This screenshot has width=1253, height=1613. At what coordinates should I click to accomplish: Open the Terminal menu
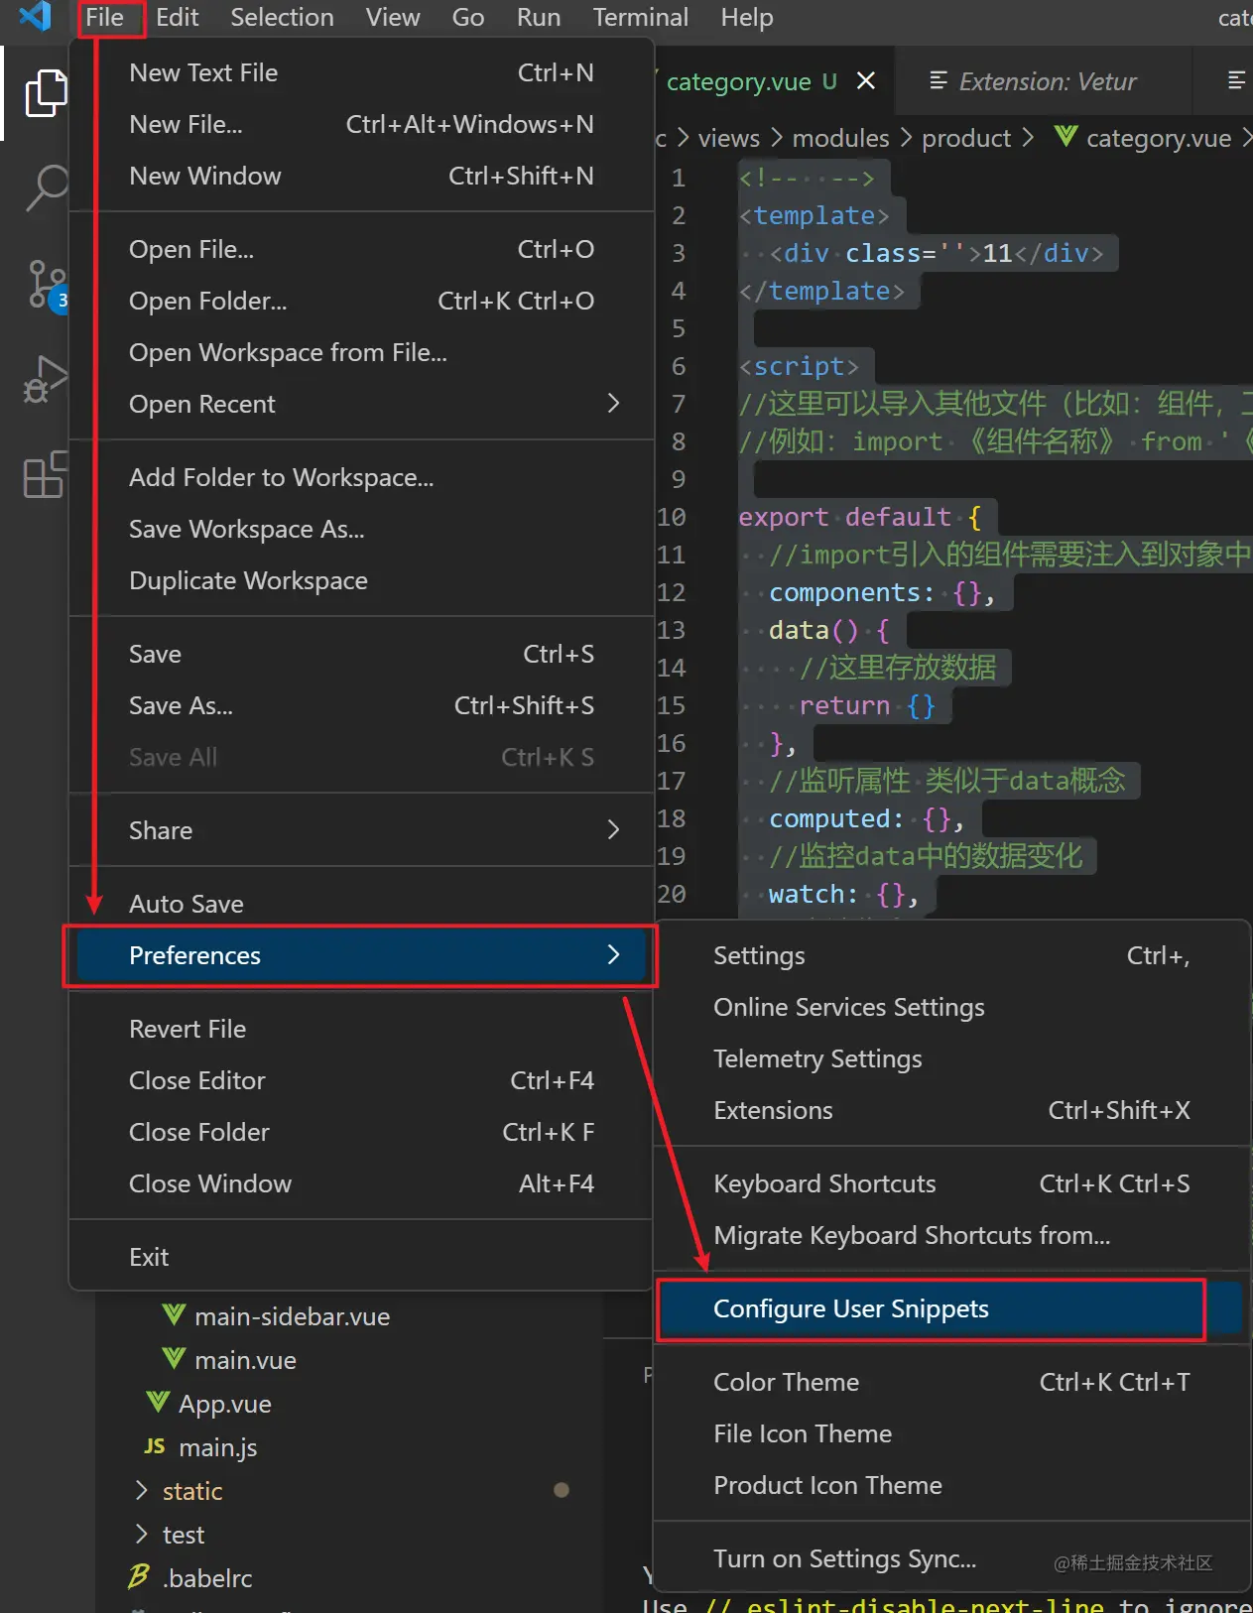click(x=641, y=17)
